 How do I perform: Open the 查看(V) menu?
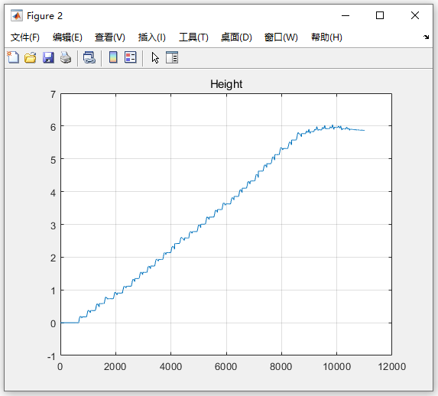coord(110,37)
